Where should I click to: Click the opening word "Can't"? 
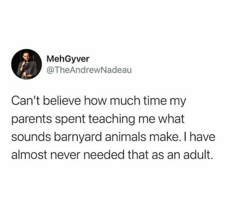pyautogui.click(x=25, y=101)
